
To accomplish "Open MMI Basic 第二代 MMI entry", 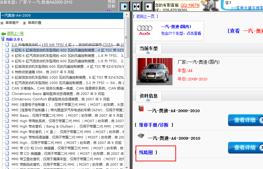I will click(67, 115).
